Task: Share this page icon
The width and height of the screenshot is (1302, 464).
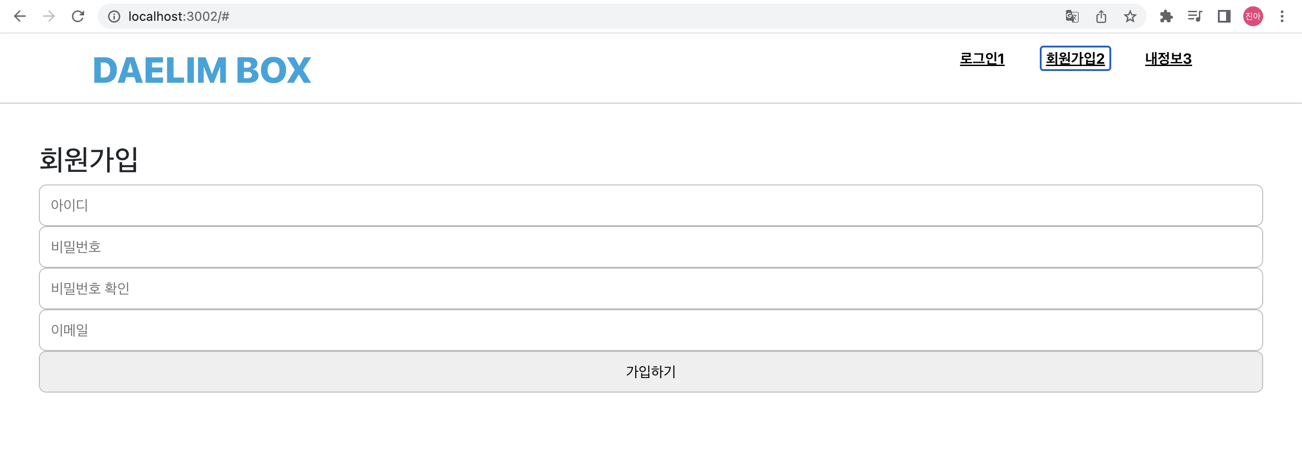Action: pos(1101,17)
